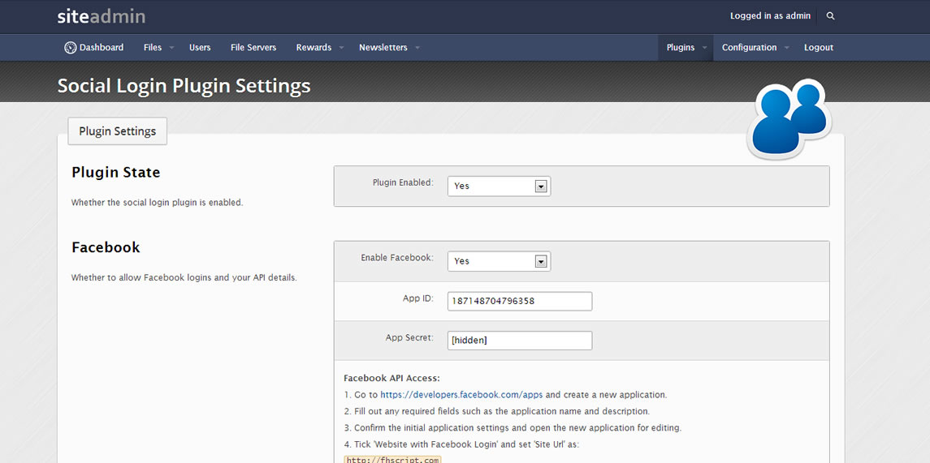Click the Plugin Enabled dropdown arrow button

(540, 186)
